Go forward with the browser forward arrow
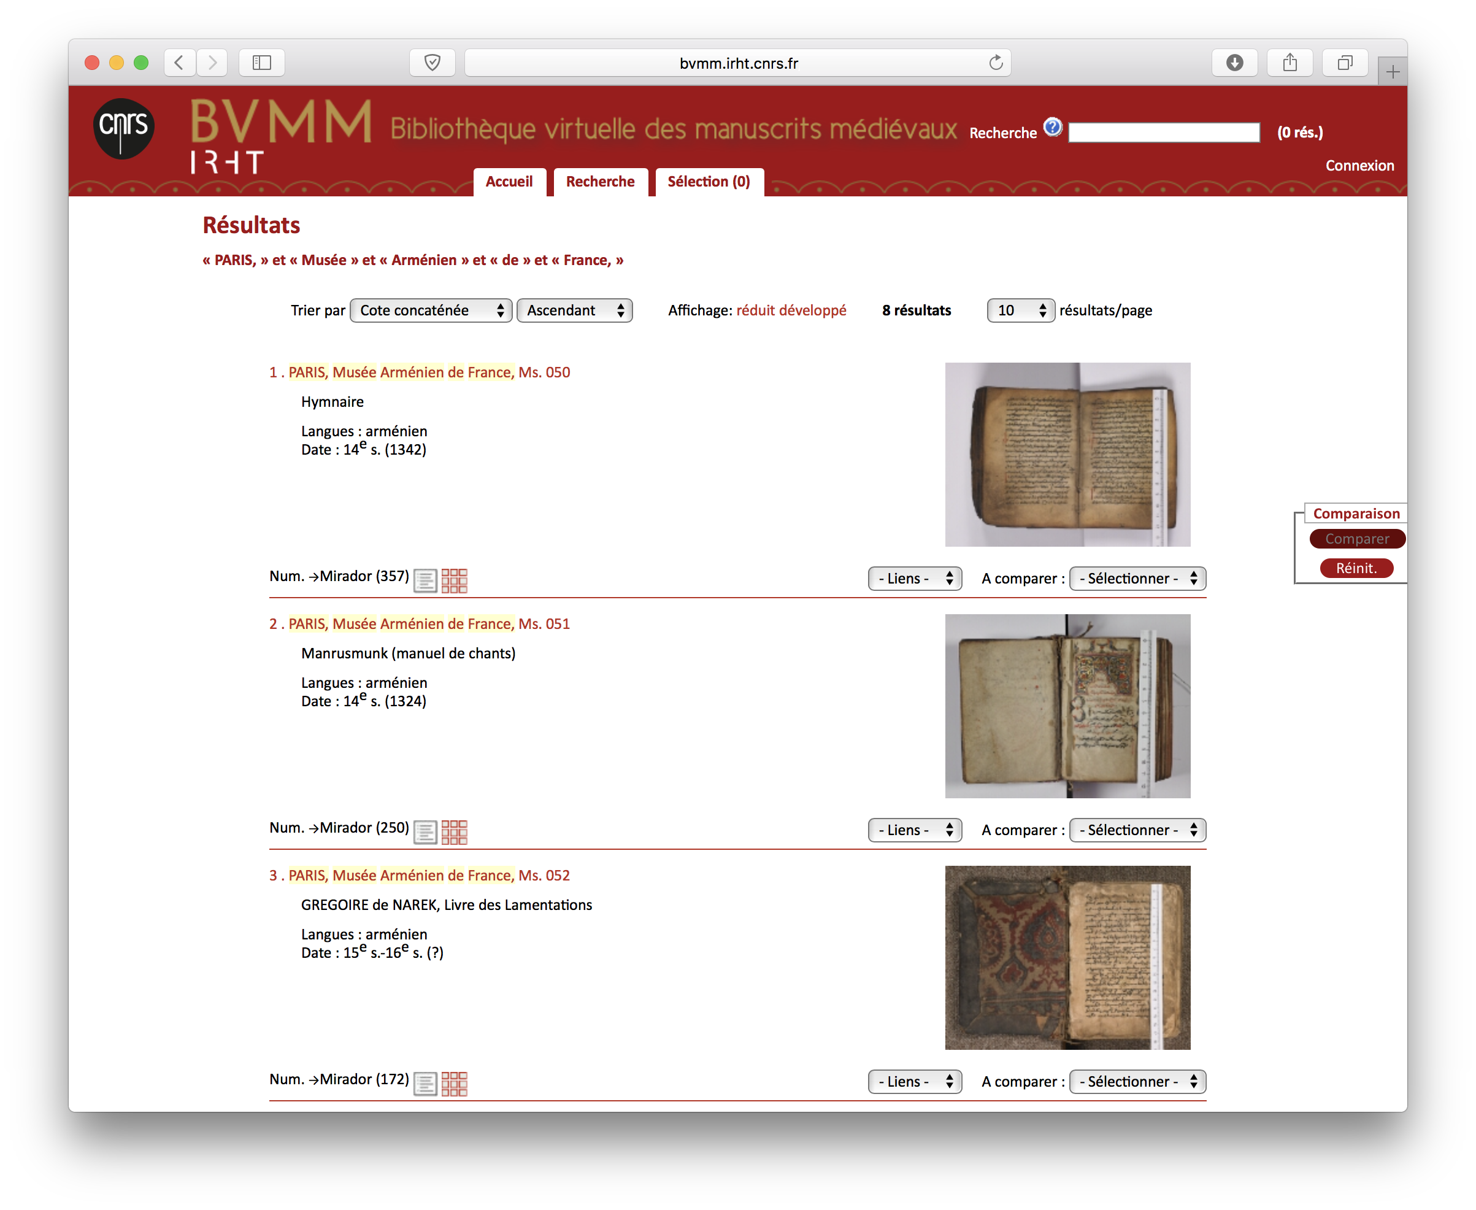Viewport: 1476px width, 1210px height. pos(212,63)
